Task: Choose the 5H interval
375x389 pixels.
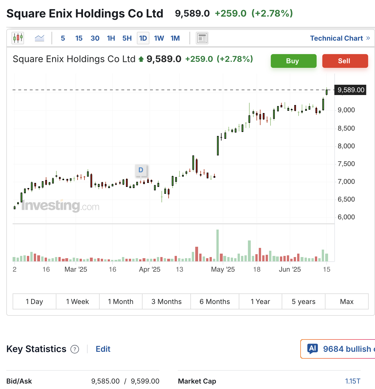Action: coord(127,38)
